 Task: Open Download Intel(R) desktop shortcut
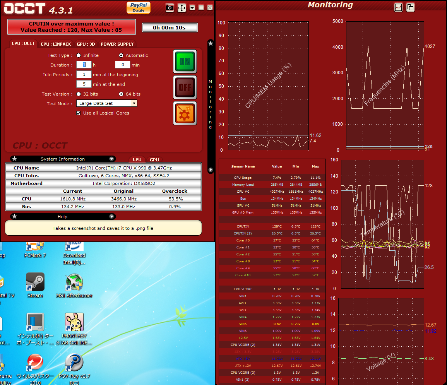pos(74,253)
